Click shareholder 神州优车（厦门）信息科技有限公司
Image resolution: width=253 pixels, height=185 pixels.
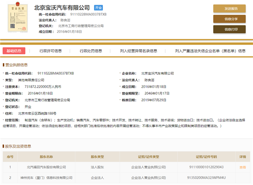click(46, 178)
